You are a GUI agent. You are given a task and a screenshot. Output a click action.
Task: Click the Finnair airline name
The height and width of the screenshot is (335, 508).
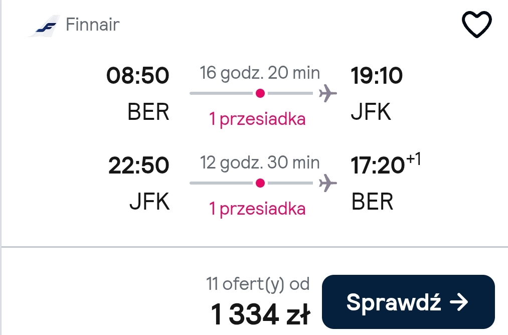coord(93,25)
